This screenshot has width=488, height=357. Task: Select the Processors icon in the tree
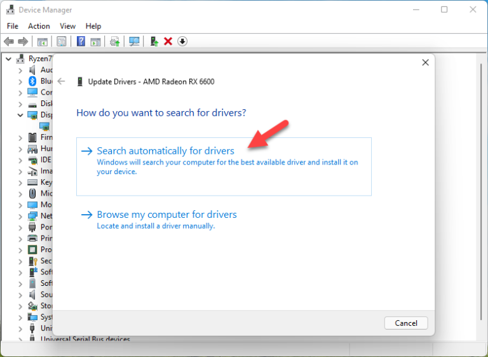coord(32,250)
